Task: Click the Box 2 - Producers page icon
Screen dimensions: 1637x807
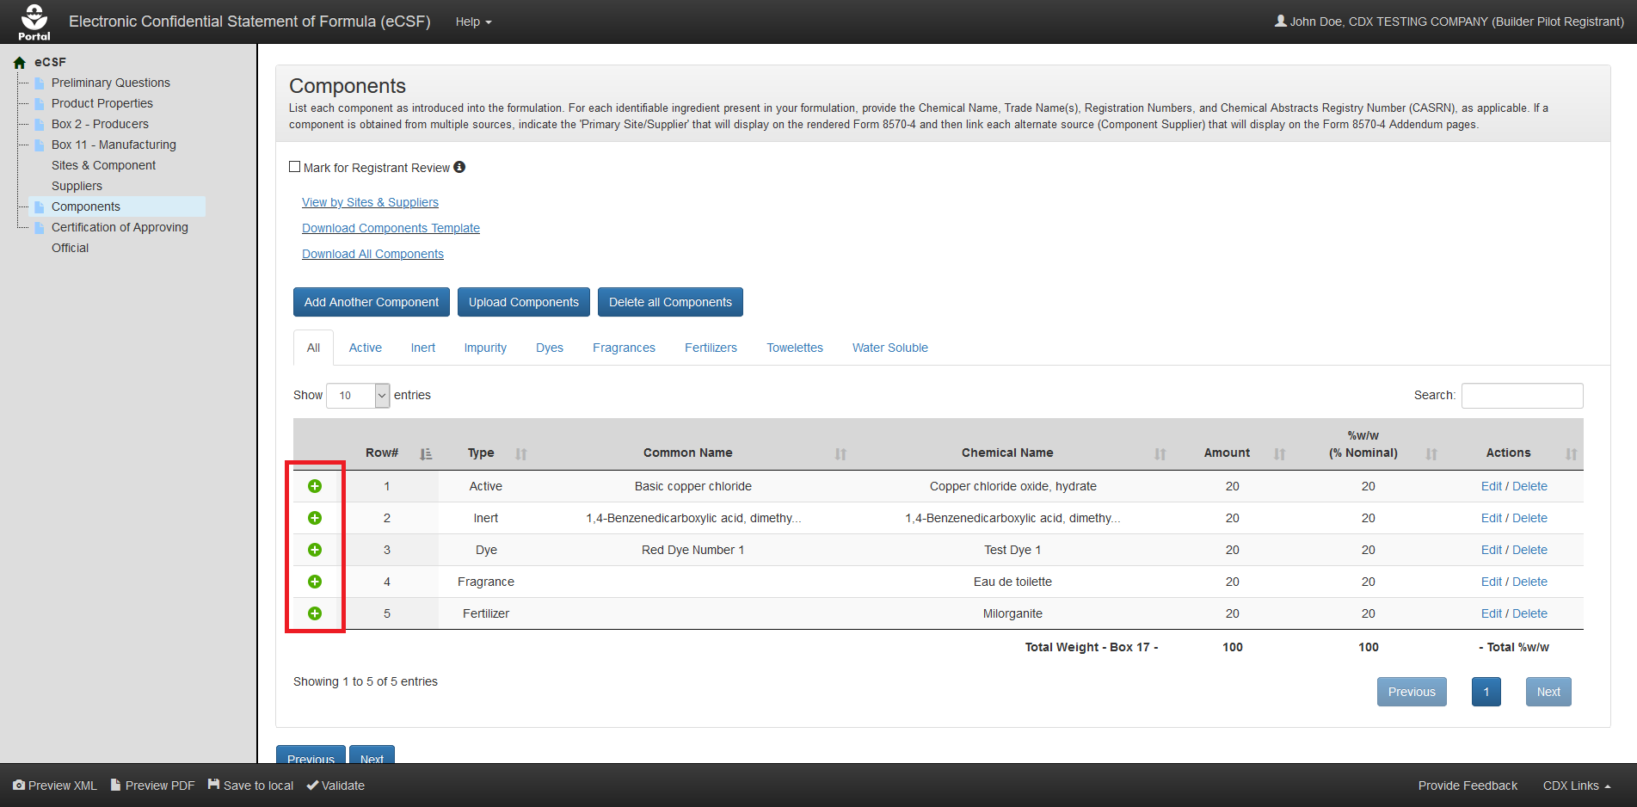Action: [39, 124]
